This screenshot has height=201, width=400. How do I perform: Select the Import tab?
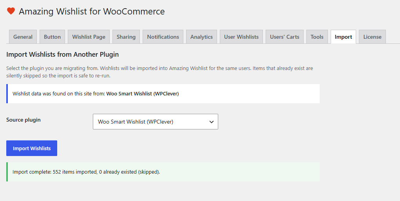point(343,37)
